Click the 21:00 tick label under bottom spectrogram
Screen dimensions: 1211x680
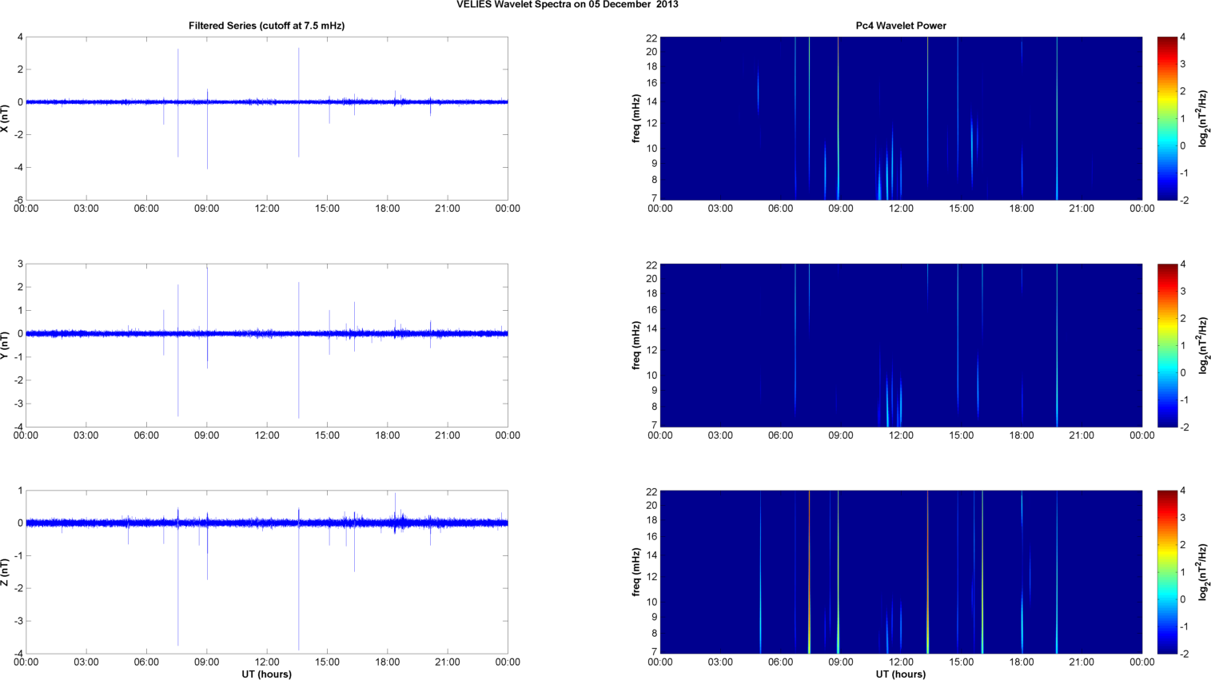pyautogui.click(x=1082, y=662)
